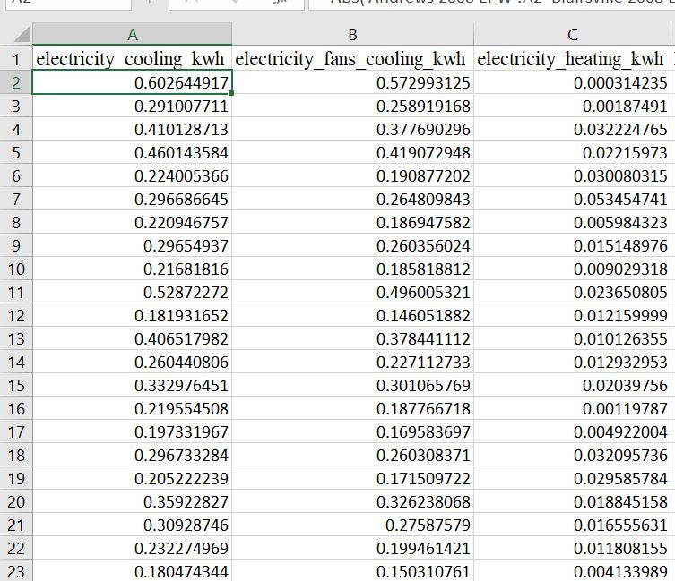675x581 pixels.
Task: Select cell with value 0.010126355
Action: pos(573,339)
